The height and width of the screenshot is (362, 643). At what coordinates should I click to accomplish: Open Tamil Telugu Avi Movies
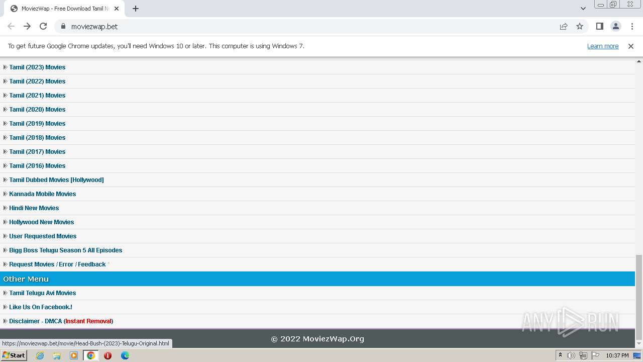click(43, 293)
